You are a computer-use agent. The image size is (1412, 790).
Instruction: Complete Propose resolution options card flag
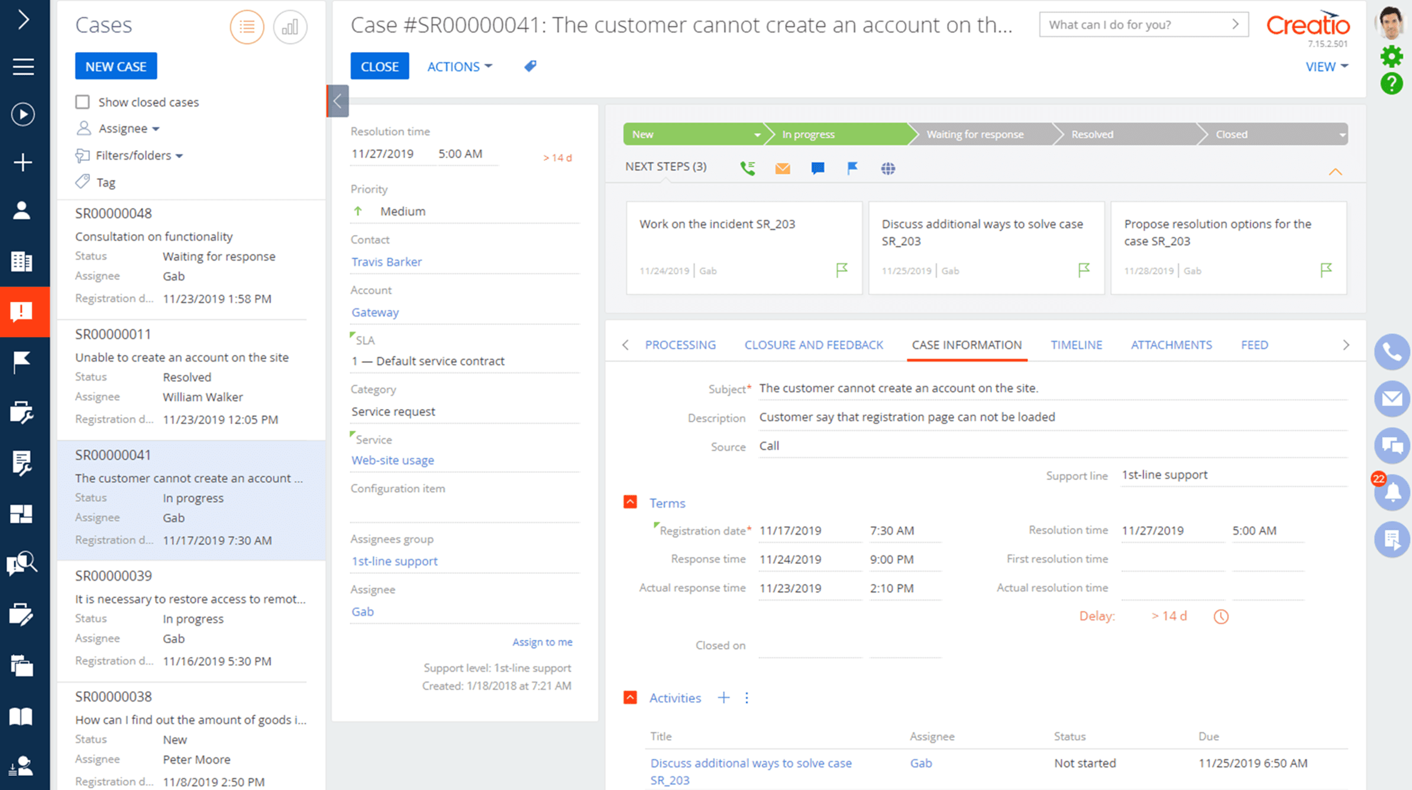(1326, 270)
